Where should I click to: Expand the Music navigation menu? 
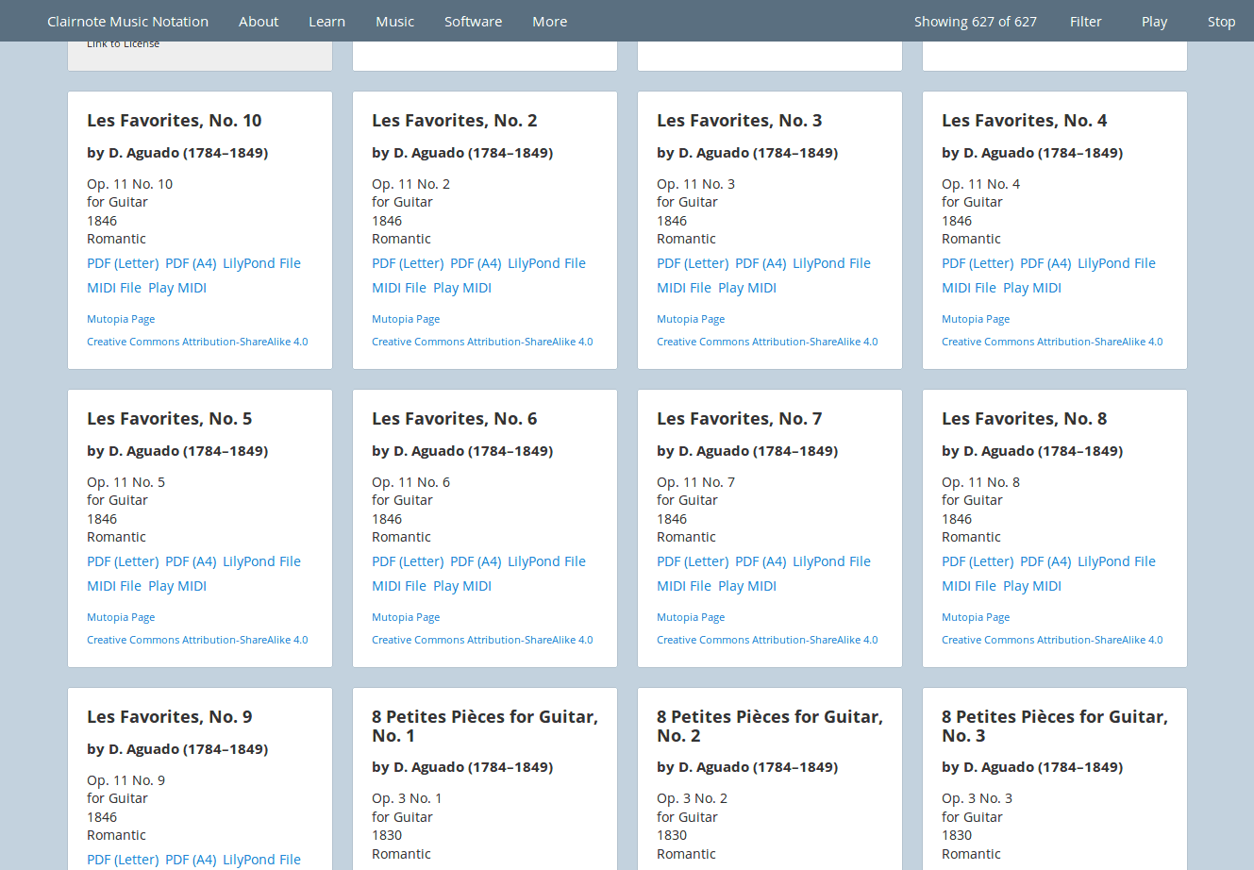coord(394,22)
